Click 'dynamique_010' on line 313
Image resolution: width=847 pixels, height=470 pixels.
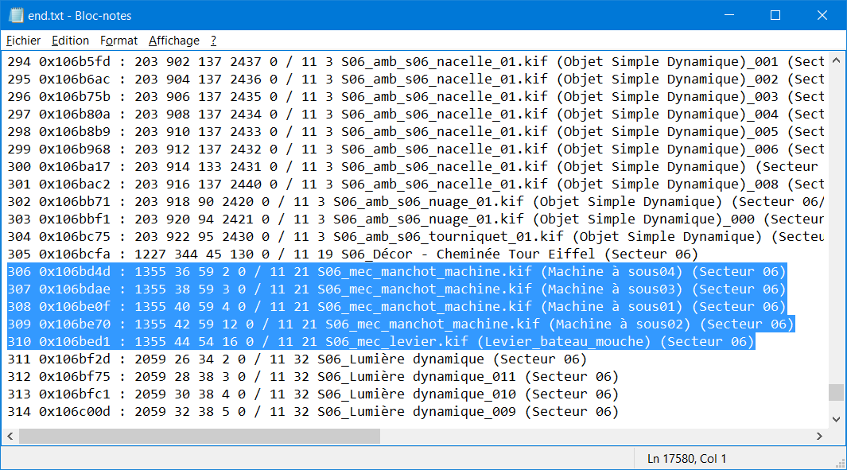pos(464,394)
